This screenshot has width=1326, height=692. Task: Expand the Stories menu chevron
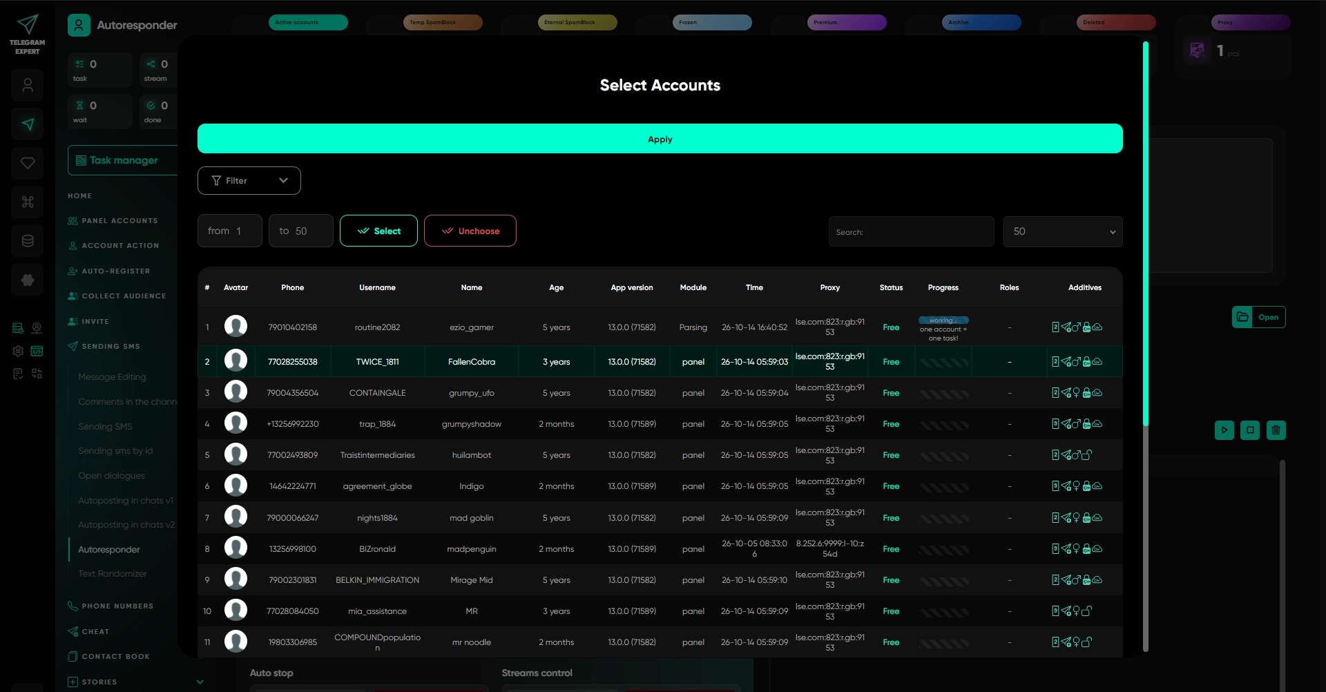[x=200, y=682]
